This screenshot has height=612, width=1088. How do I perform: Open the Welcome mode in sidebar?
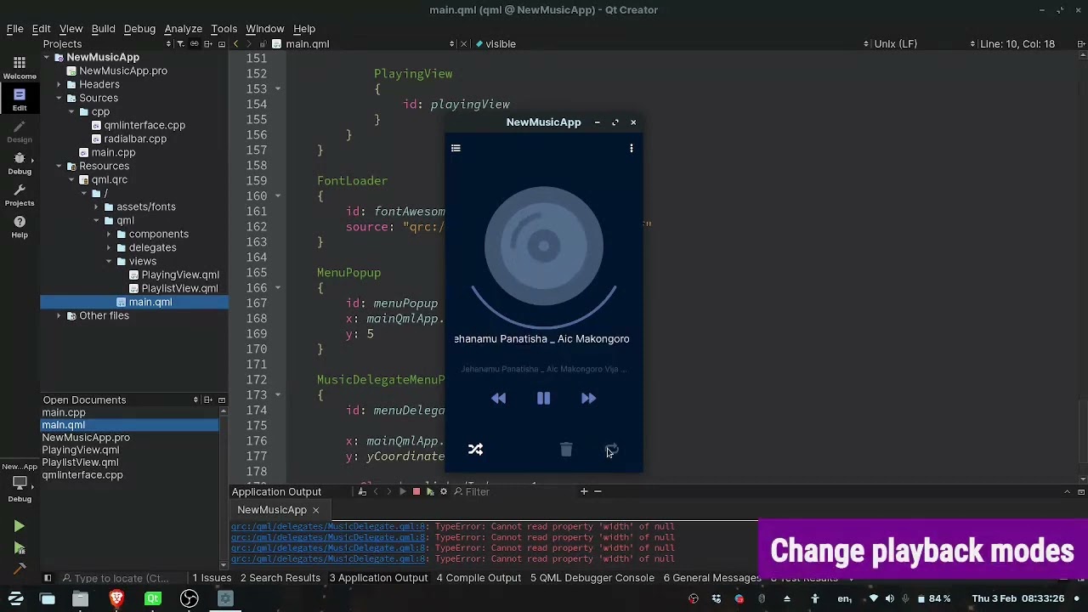coord(20,67)
